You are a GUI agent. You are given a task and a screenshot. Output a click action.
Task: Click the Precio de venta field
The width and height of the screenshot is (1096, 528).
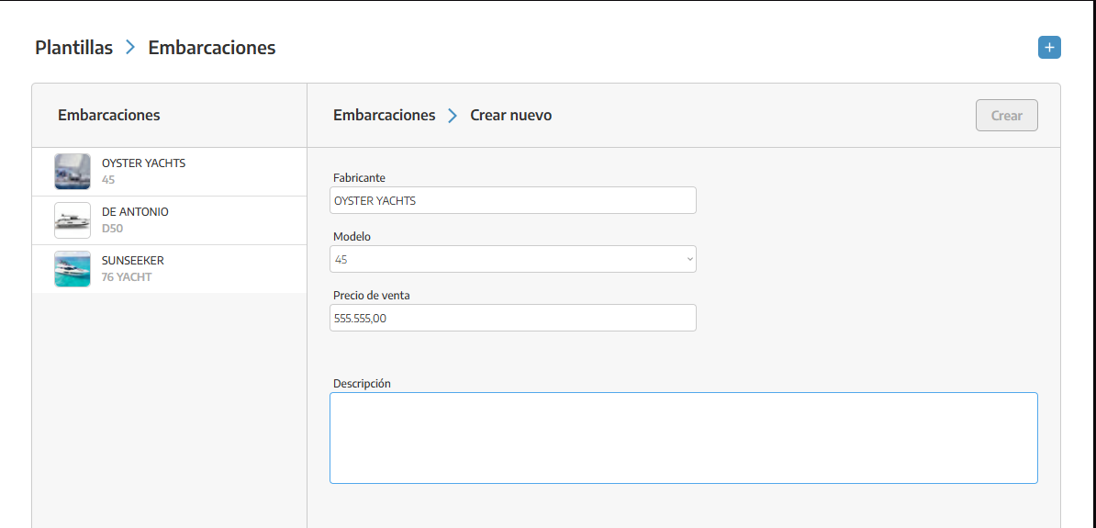click(512, 318)
